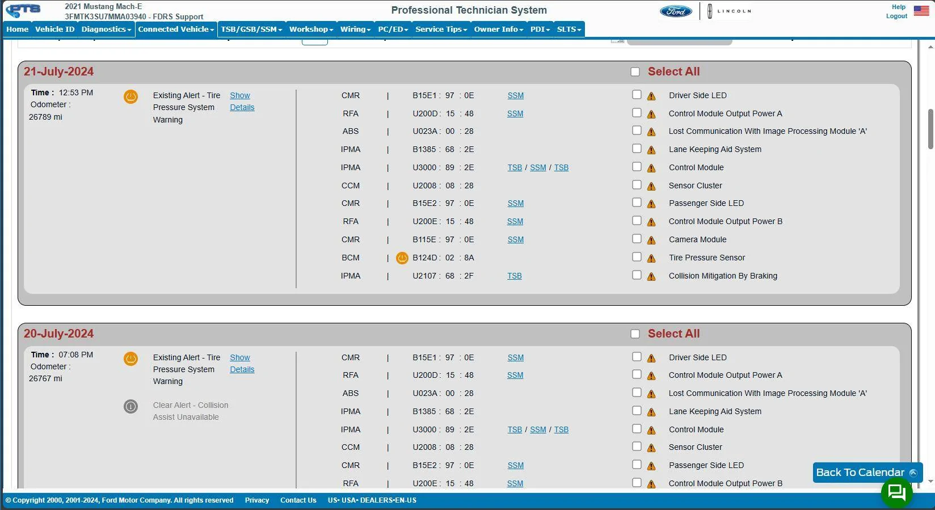Select the Tire Pressure Sensor checkbox
935x510 pixels.
pos(637,257)
